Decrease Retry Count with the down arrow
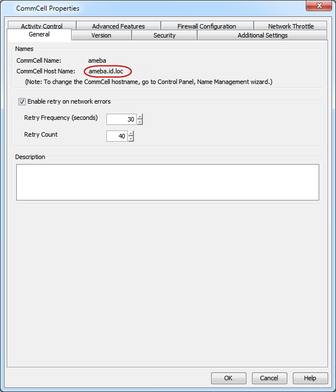Image resolution: width=336 pixels, height=392 pixels. coord(131,139)
